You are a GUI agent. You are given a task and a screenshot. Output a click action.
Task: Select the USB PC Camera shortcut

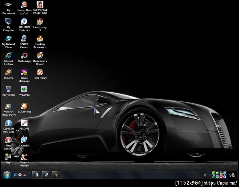pyautogui.click(x=24, y=42)
